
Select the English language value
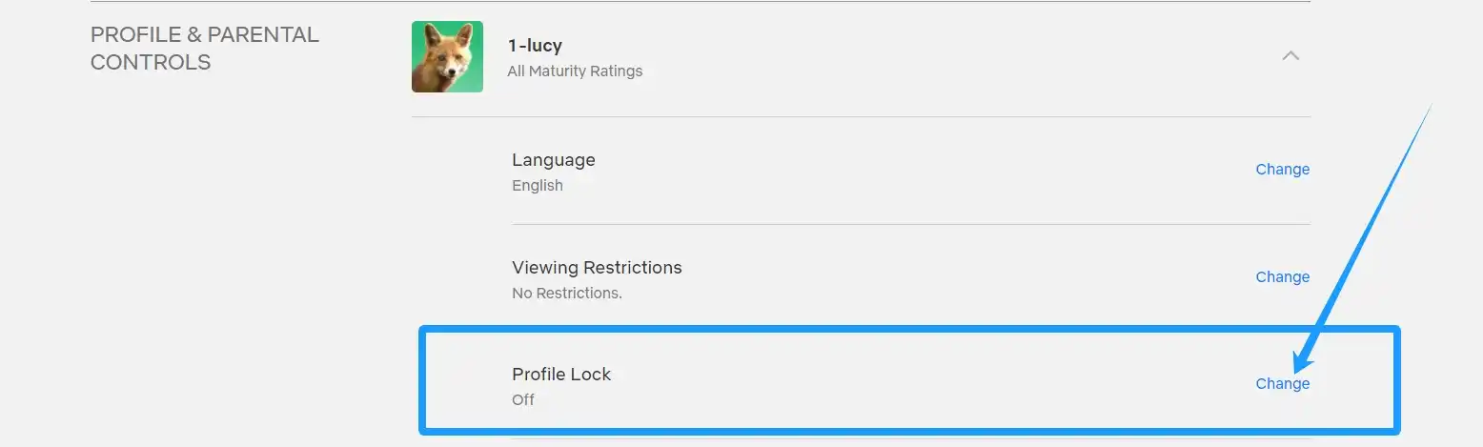pos(538,185)
